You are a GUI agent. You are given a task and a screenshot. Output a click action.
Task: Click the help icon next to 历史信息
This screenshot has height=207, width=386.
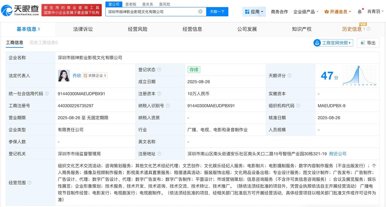(x=368, y=29)
